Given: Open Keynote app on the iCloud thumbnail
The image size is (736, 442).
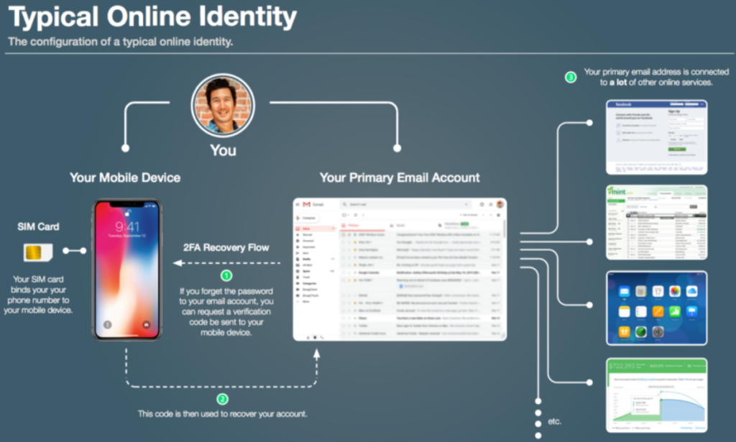Looking at the screenshot, I should tap(691, 311).
